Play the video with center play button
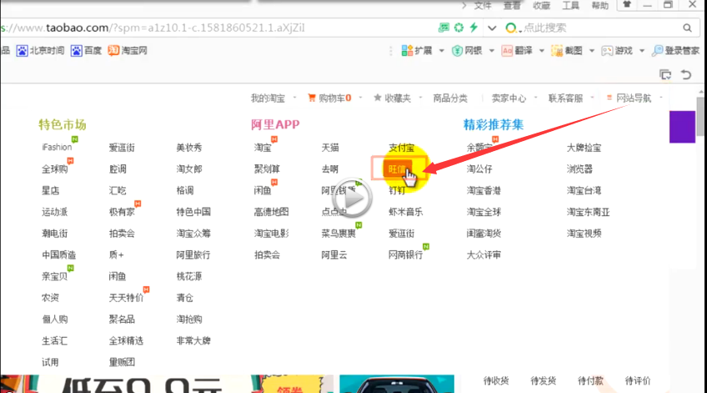This screenshot has height=393, width=707. coord(352,198)
